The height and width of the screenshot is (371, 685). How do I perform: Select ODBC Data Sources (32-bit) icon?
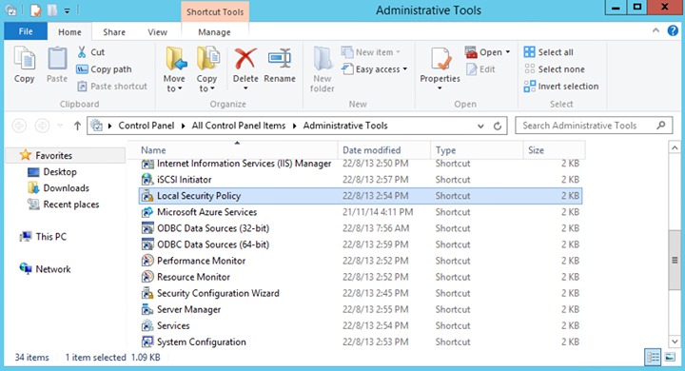147,228
